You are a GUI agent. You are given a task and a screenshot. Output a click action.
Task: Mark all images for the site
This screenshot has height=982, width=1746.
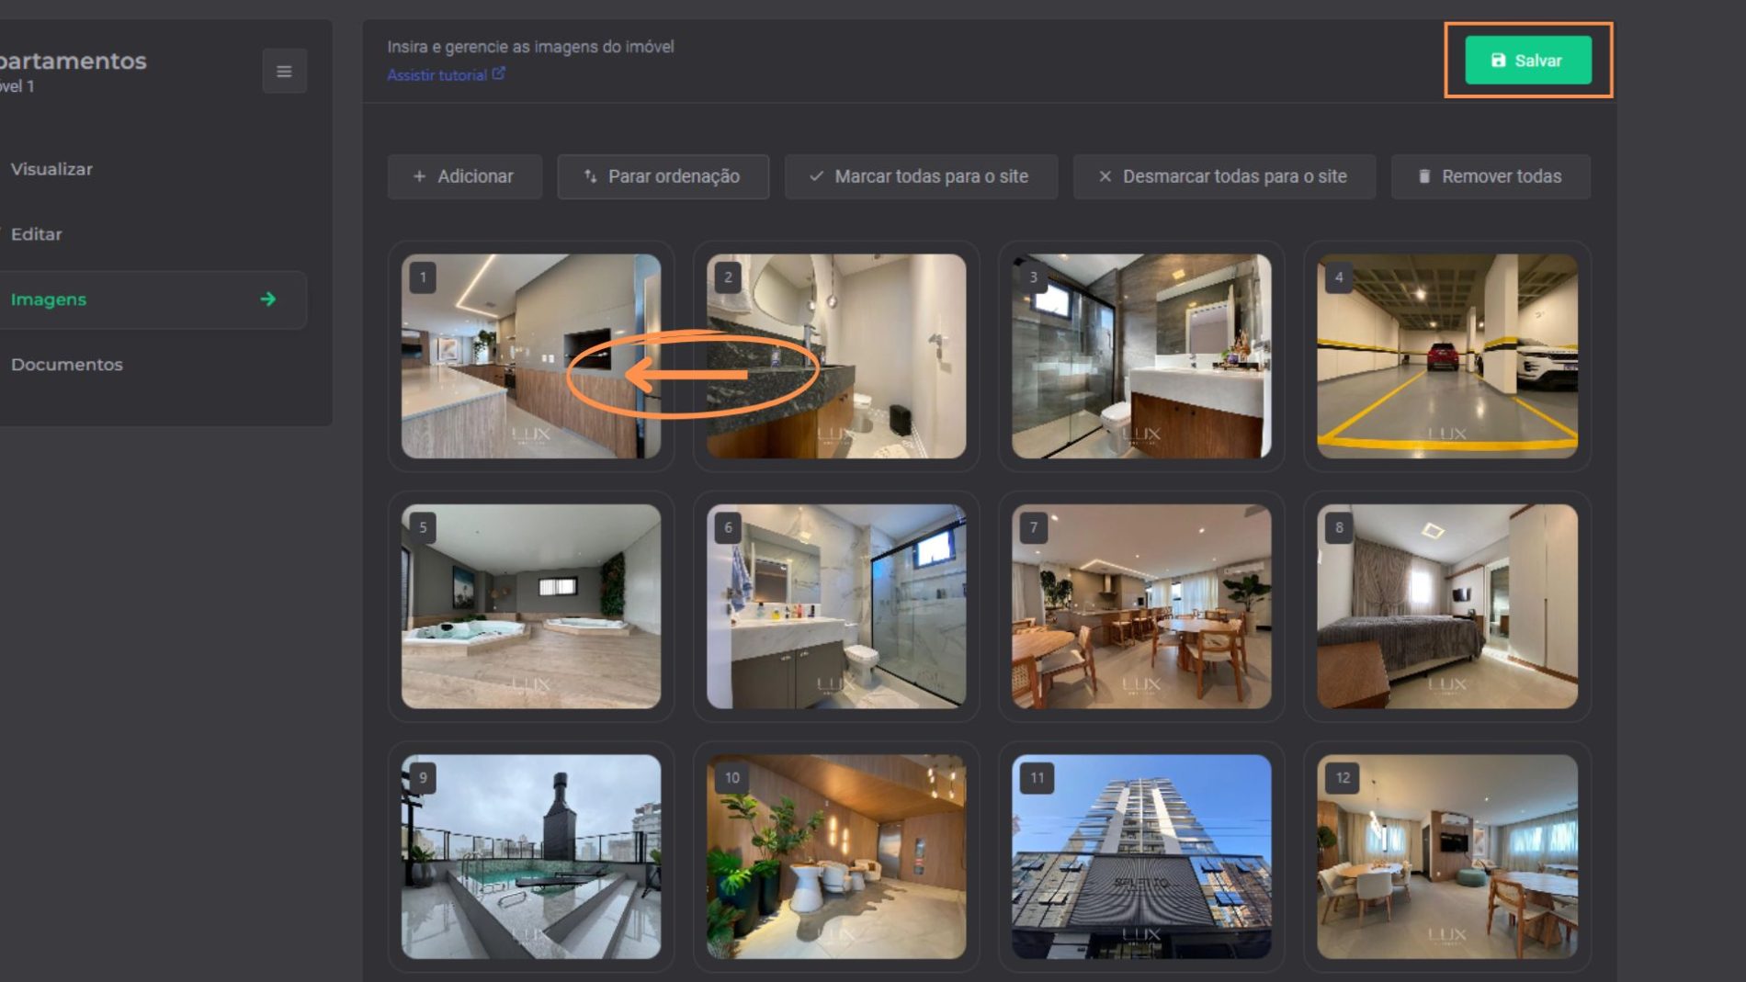[x=920, y=176]
